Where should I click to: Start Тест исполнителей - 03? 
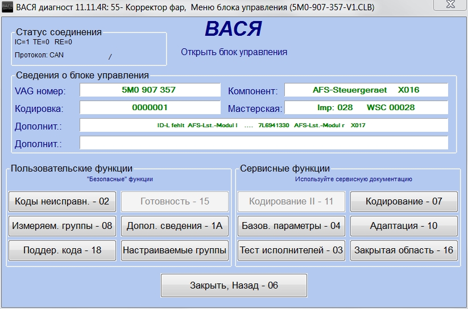(x=290, y=250)
